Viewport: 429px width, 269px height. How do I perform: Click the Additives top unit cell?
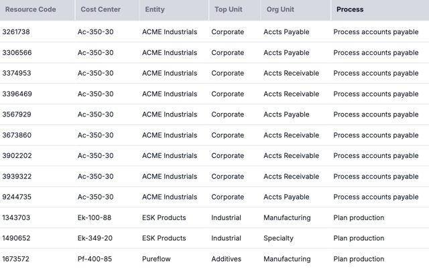click(x=226, y=259)
